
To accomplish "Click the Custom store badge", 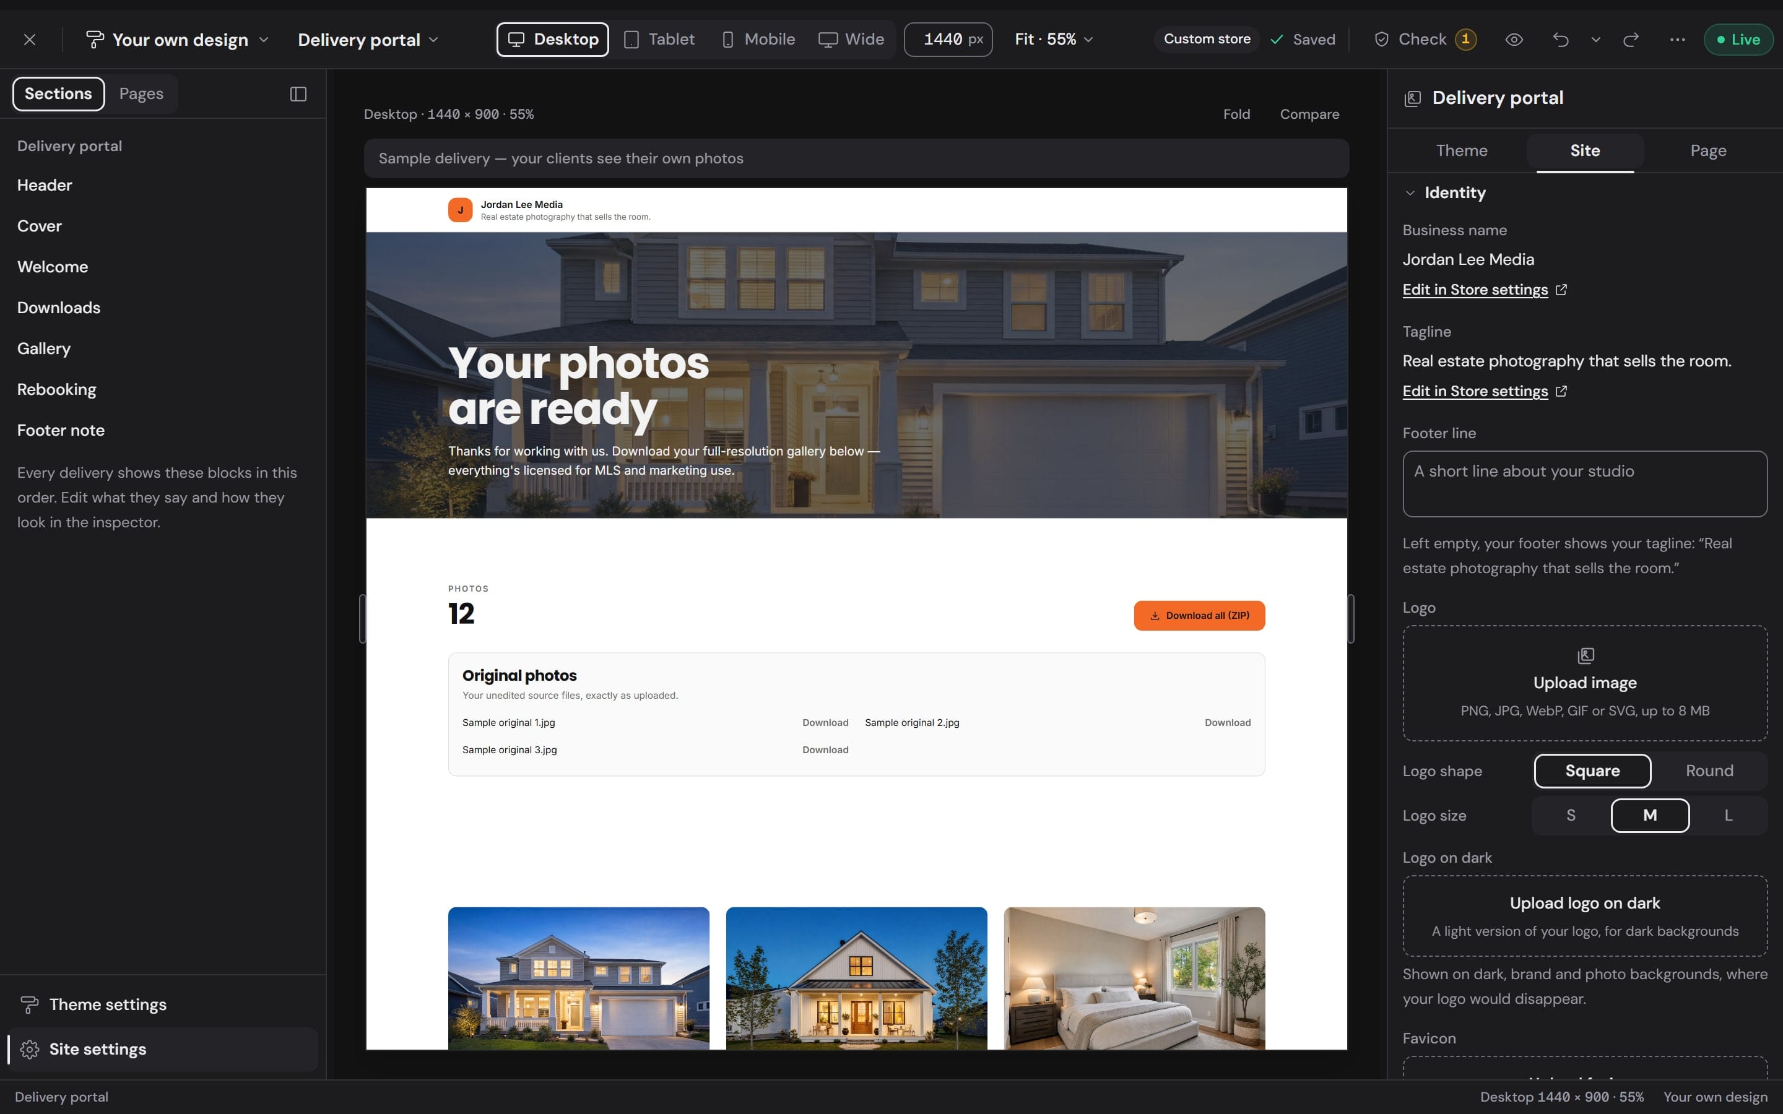I will (x=1207, y=39).
